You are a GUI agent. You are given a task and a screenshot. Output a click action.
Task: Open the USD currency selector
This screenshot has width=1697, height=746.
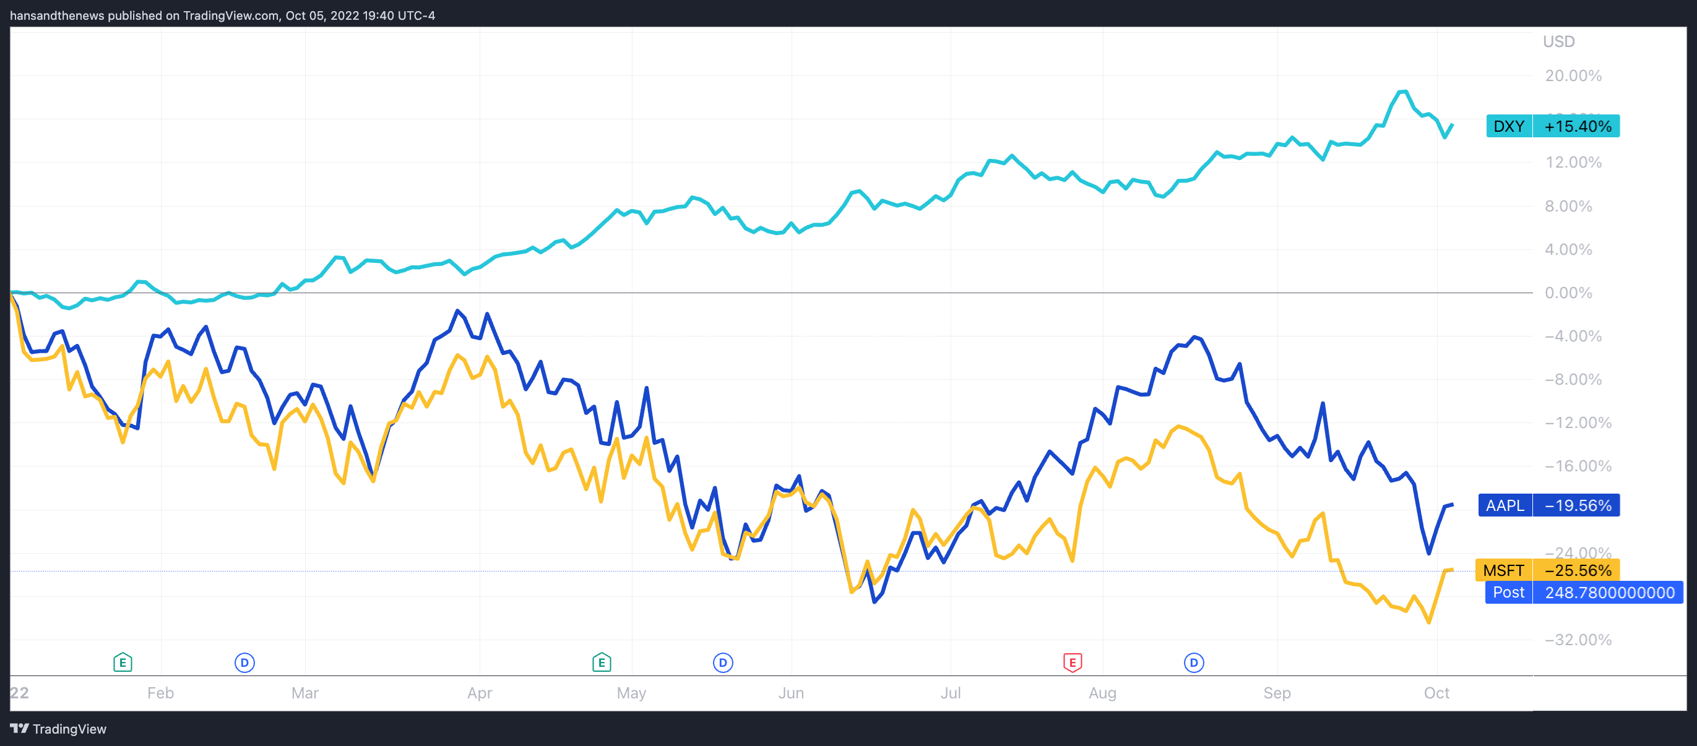coord(1558,41)
